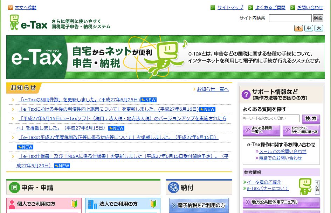331x213 pixels.
Task: Click the e-Tax main banner image
Action: (165, 57)
